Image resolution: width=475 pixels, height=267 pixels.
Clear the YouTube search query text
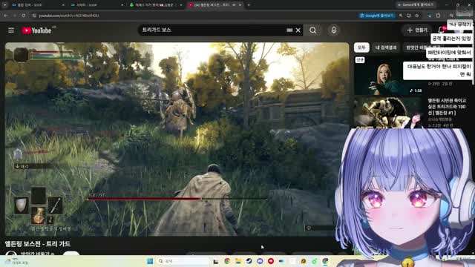click(298, 30)
